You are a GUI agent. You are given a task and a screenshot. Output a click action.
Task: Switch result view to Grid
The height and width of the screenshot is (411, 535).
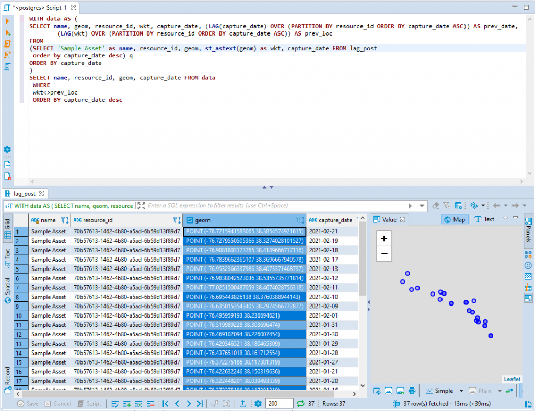tap(7, 229)
